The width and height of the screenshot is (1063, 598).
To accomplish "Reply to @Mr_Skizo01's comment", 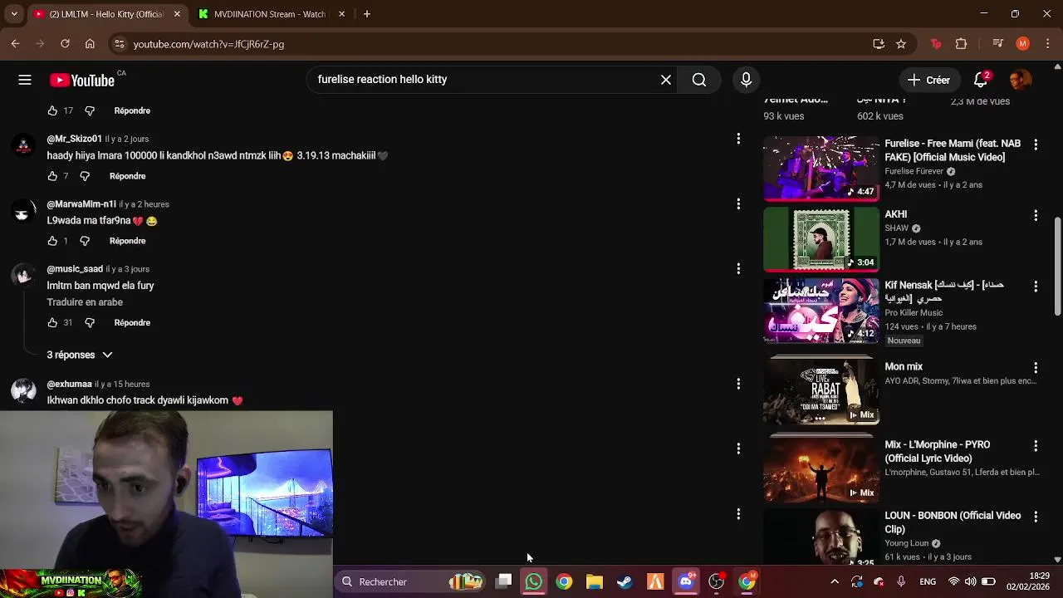I will pyautogui.click(x=127, y=176).
